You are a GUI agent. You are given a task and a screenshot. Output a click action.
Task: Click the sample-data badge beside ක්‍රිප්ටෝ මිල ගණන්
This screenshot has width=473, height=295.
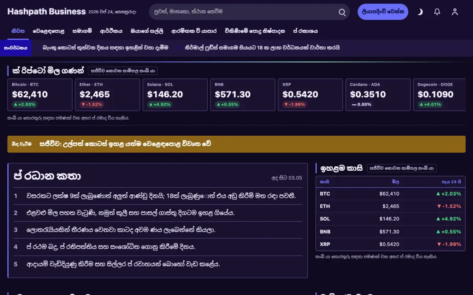pyautogui.click(x=123, y=71)
